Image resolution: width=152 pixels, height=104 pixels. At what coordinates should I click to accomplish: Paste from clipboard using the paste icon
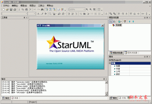(x=27, y=9)
